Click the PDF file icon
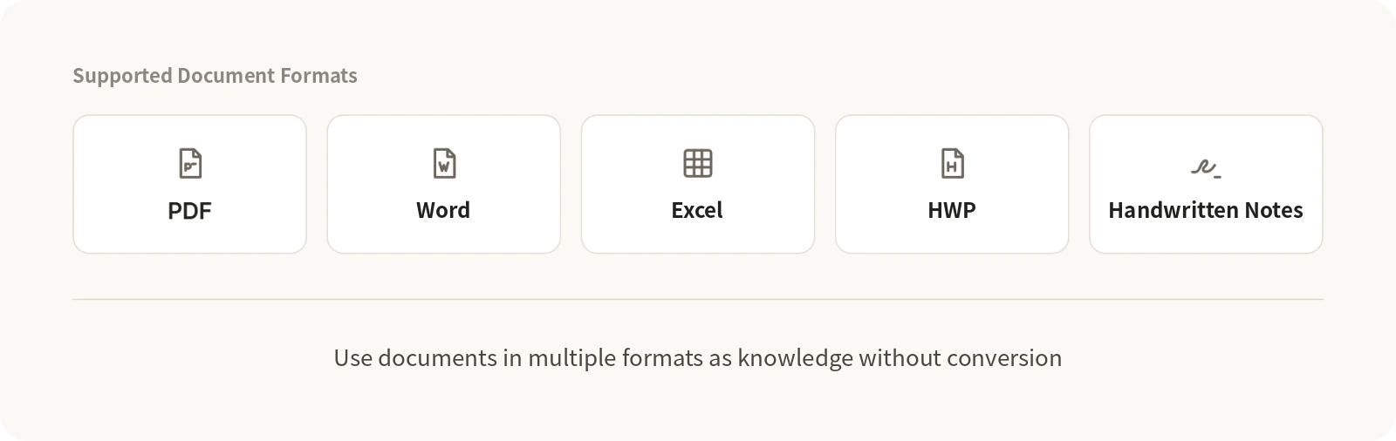The height and width of the screenshot is (441, 1396). click(190, 163)
